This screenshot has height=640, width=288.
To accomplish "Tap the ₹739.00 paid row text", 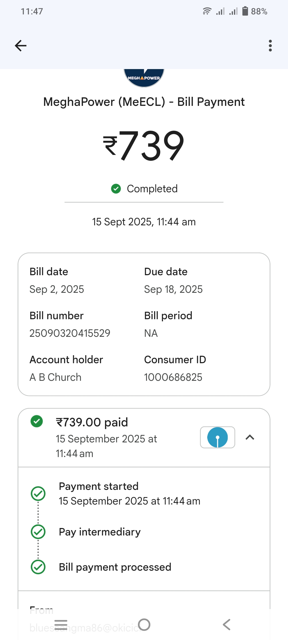I will [x=92, y=422].
